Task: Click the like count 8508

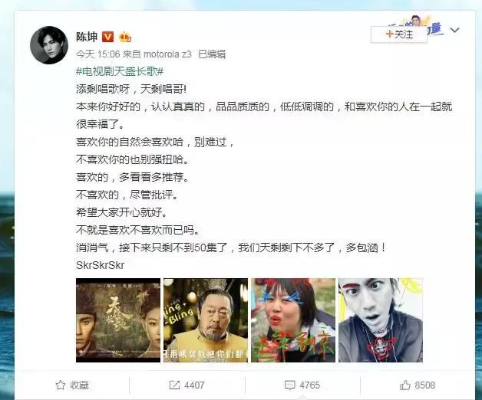Action: pyautogui.click(x=425, y=385)
